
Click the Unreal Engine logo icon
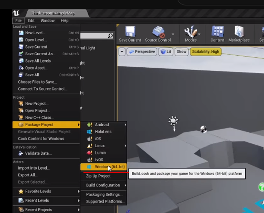click(16, 13)
